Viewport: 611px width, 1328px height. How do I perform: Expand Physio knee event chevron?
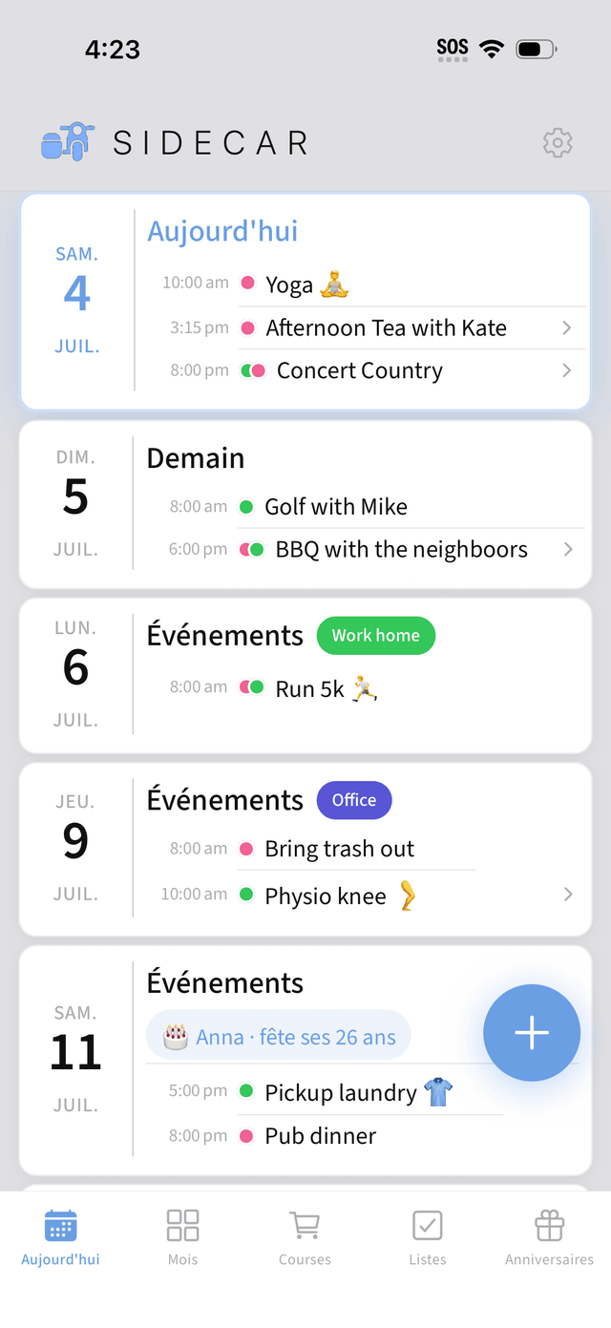568,895
